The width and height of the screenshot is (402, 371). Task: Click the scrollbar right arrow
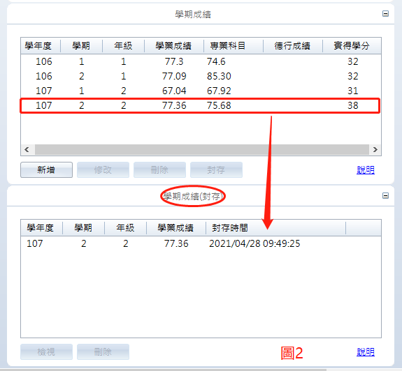[375, 149]
